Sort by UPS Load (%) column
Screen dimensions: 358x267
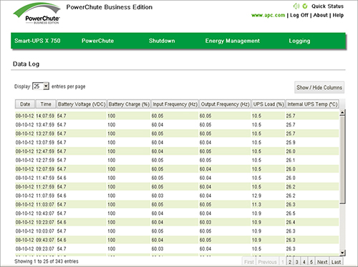(x=268, y=104)
